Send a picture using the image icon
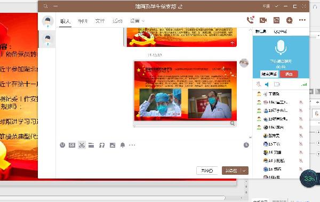320x202 pixels. [x=113, y=145]
